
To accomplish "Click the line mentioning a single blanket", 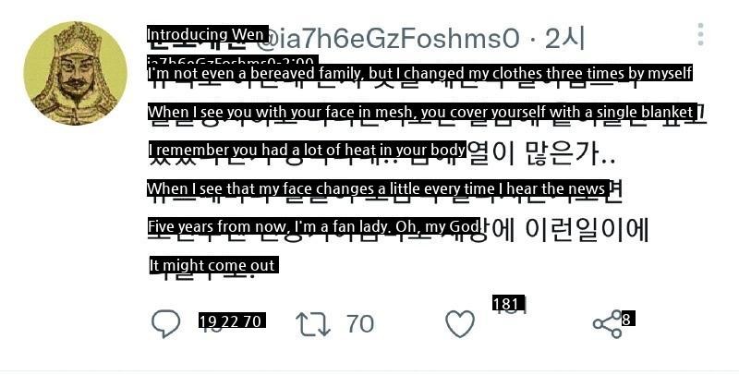I will point(421,113).
